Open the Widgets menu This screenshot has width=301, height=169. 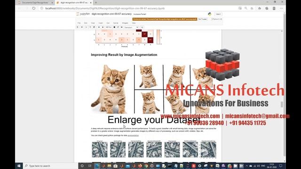[x=125, y=23]
